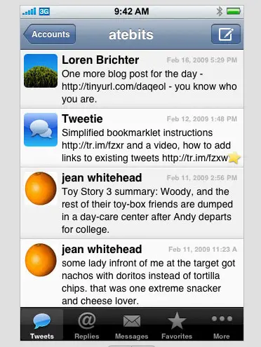Show the Favorites star tab
Image resolution: width=261 pixels, height=347 pixels.
tap(177, 325)
